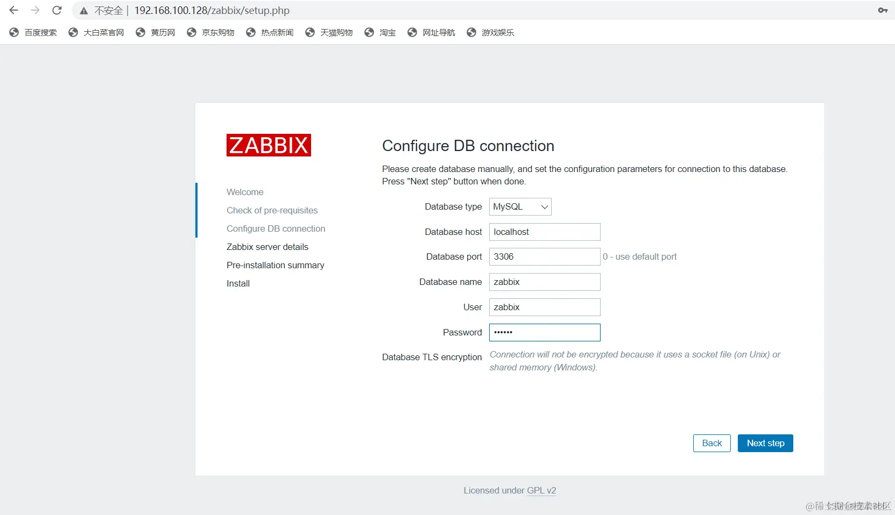Select the Welcome setup step
The width and height of the screenshot is (895, 515).
pyautogui.click(x=245, y=192)
